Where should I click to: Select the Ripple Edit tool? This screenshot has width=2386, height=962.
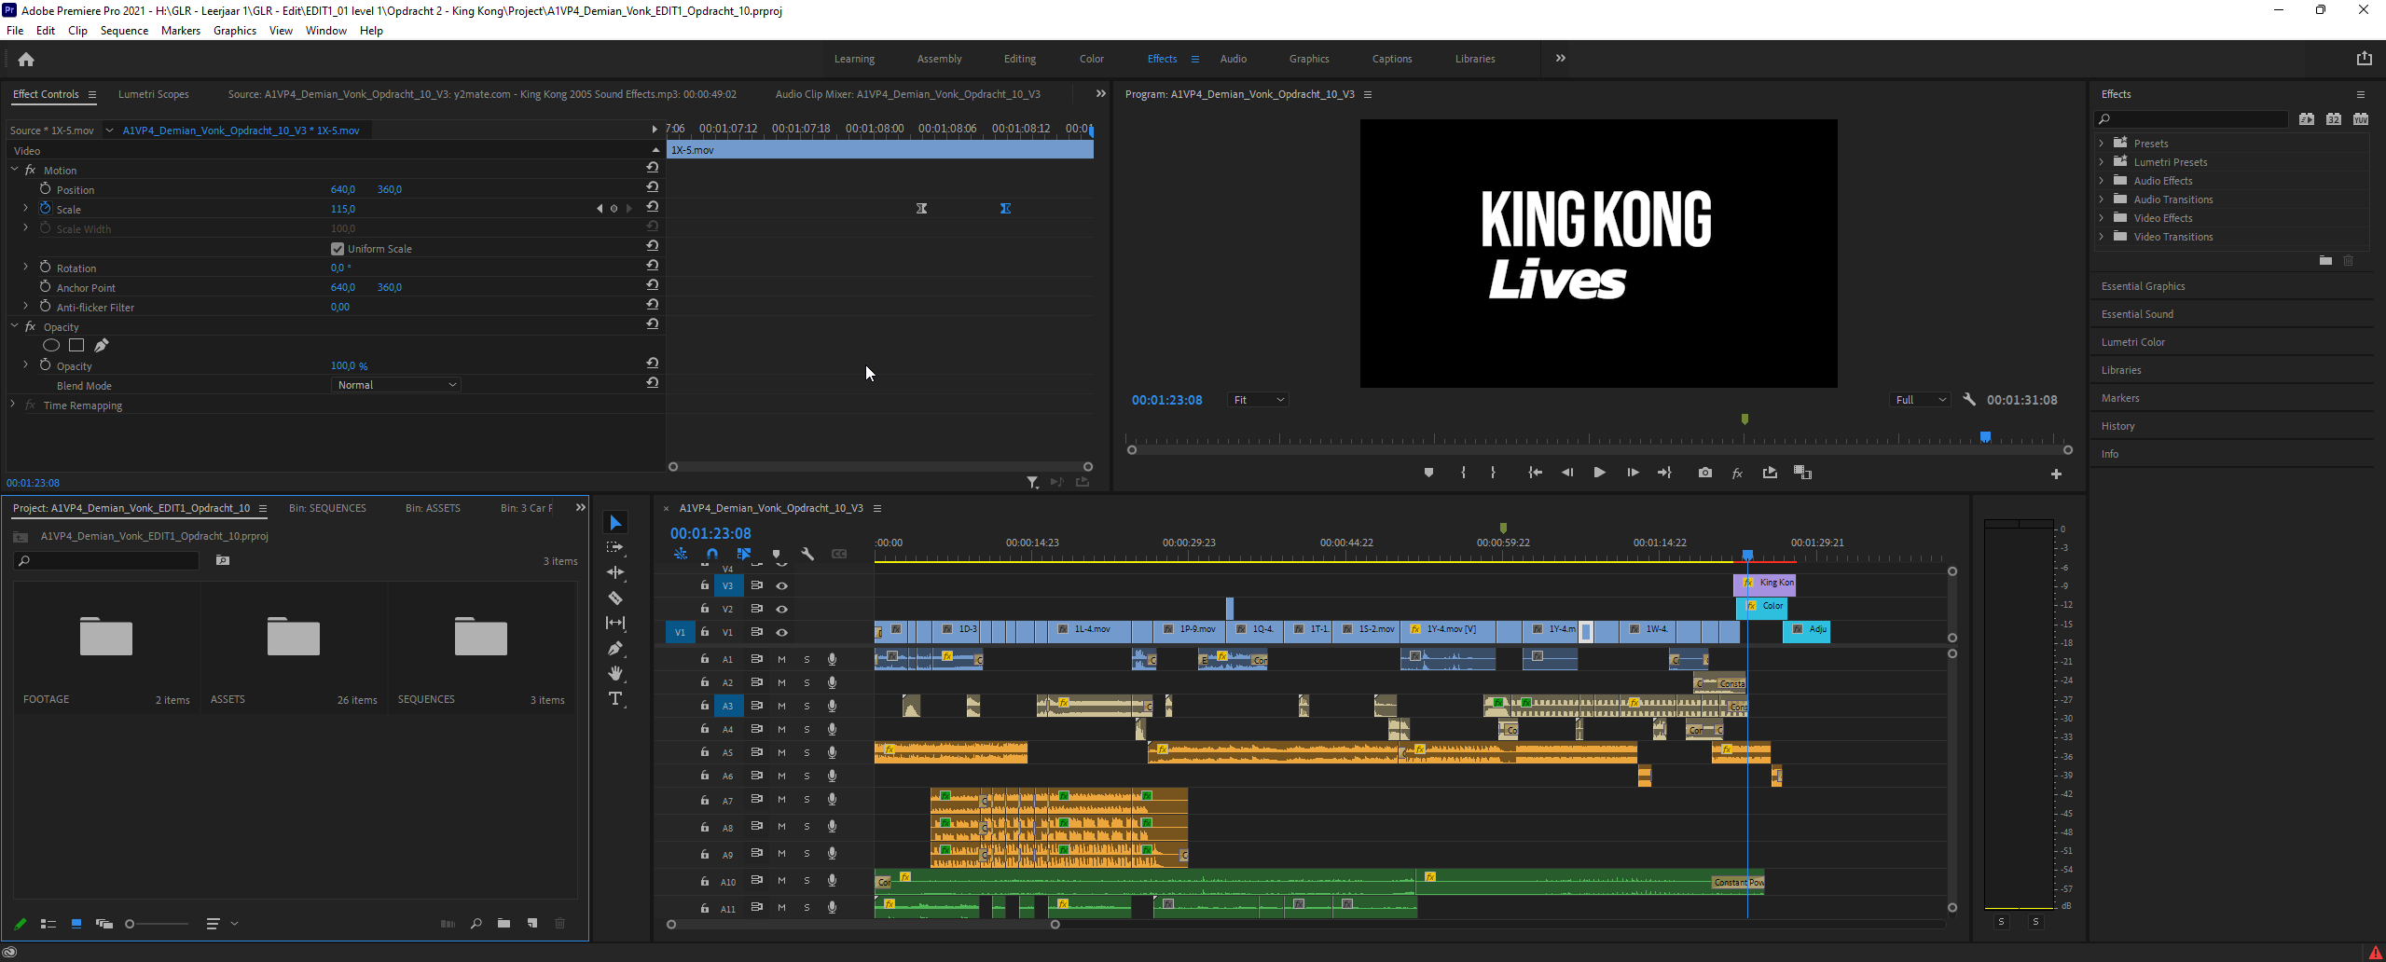[615, 572]
